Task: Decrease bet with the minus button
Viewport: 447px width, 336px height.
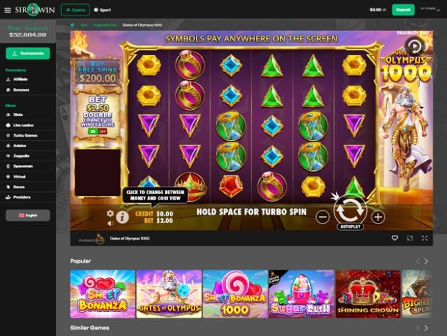Action: point(322,217)
